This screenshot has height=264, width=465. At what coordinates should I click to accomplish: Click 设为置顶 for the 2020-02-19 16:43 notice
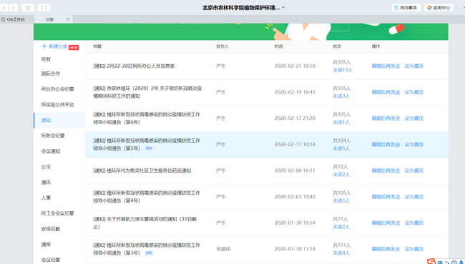click(x=414, y=92)
